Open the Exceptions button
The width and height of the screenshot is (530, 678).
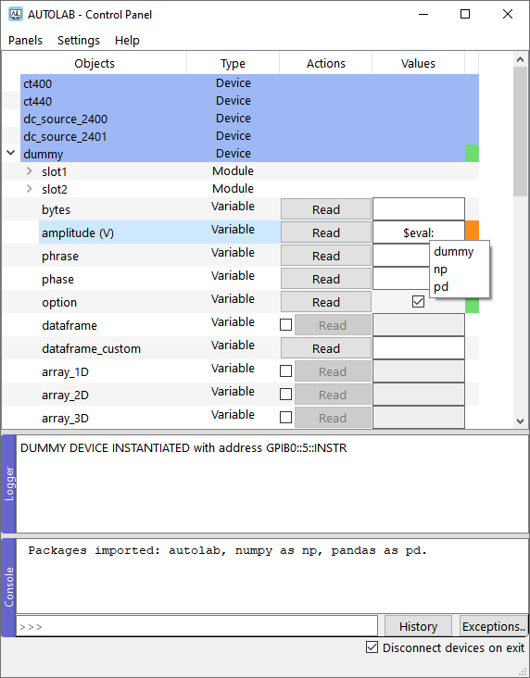(494, 626)
